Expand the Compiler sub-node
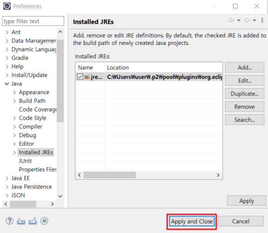This screenshot has width=268, height=233. pyautogui.click(x=14, y=127)
